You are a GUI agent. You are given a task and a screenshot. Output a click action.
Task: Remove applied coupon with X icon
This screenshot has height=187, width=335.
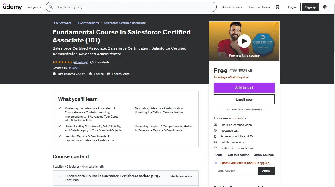point(216,163)
